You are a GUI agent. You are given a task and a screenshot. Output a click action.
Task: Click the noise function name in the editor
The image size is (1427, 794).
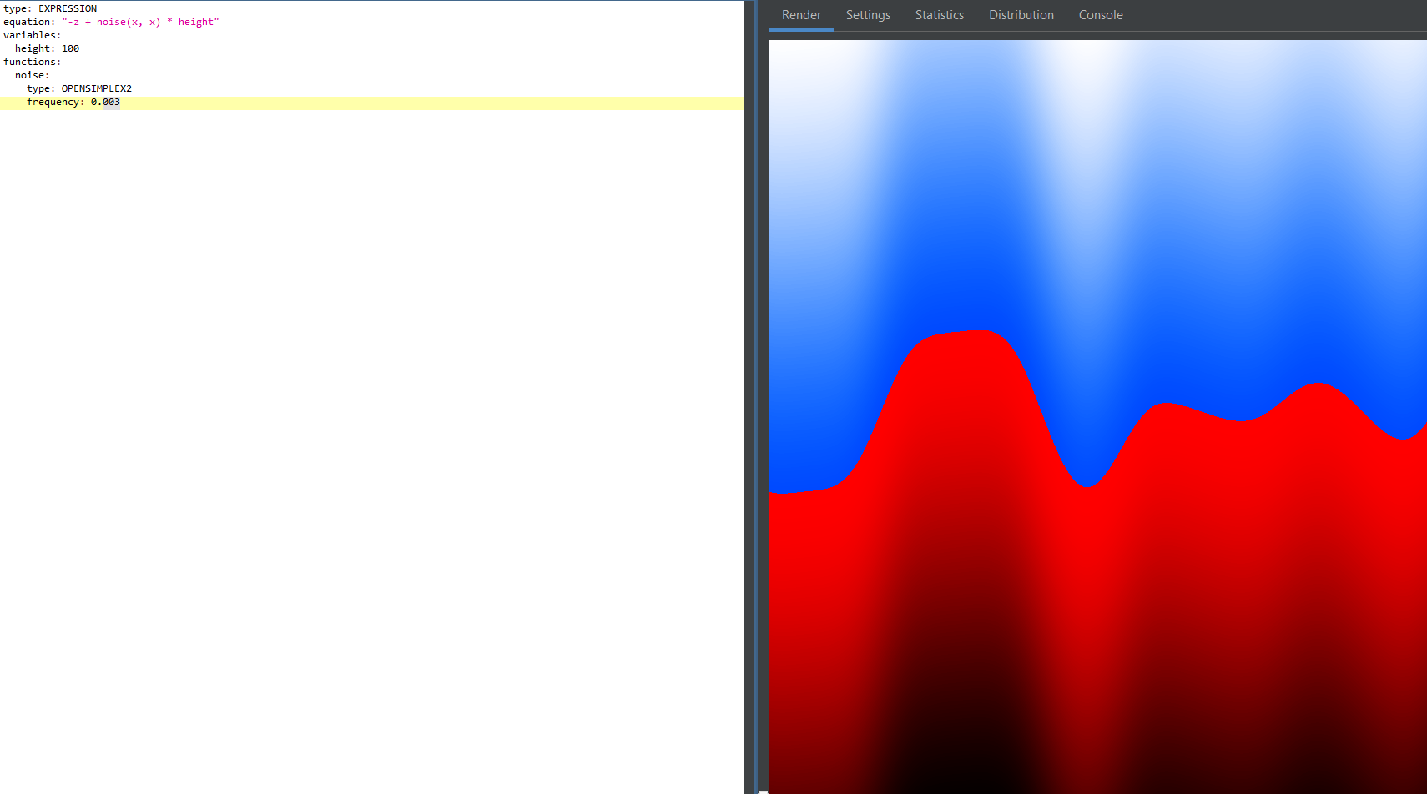point(30,74)
